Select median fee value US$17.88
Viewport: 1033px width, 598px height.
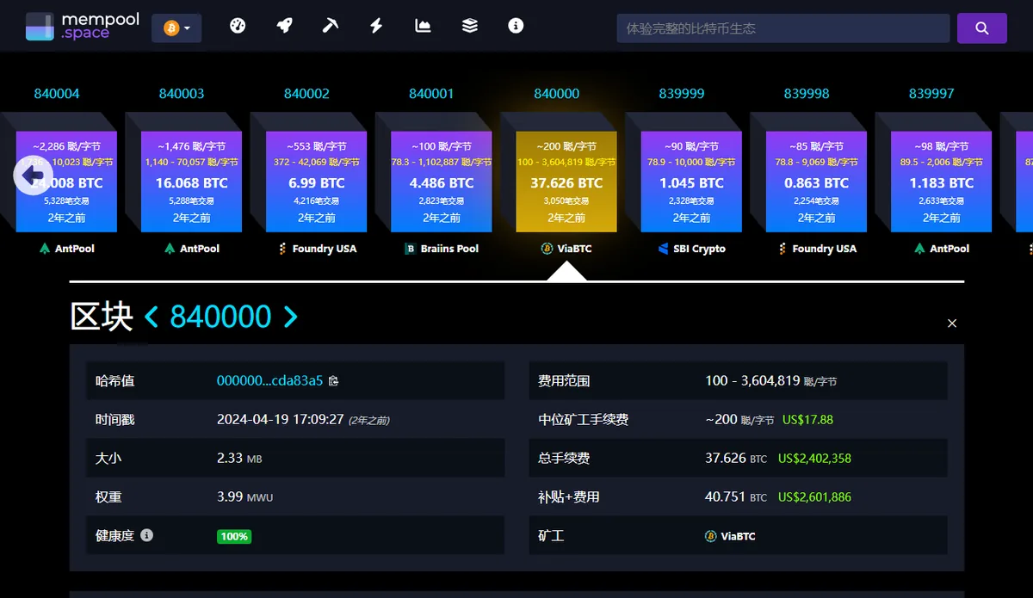click(x=807, y=420)
